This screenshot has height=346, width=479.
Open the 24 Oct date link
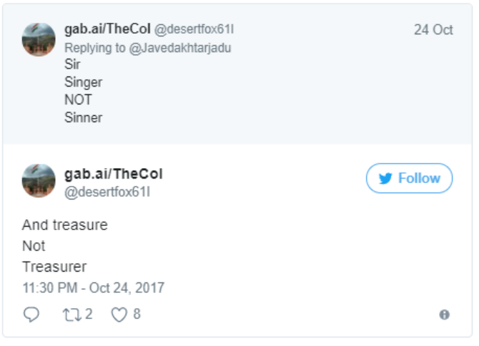(433, 30)
